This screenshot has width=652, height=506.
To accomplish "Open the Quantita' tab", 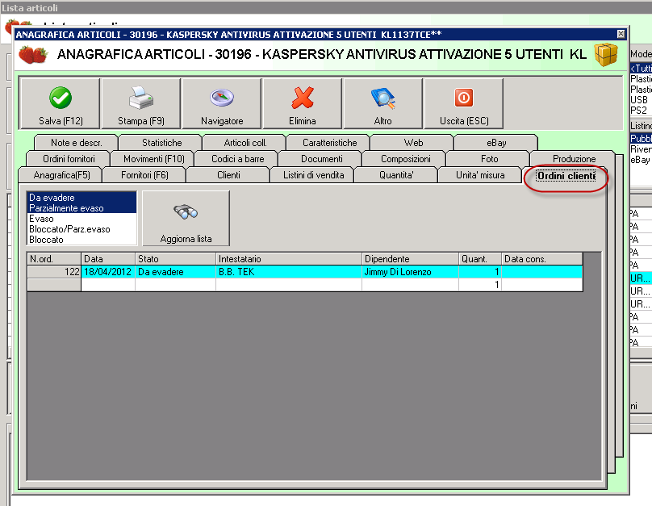I will 396,175.
